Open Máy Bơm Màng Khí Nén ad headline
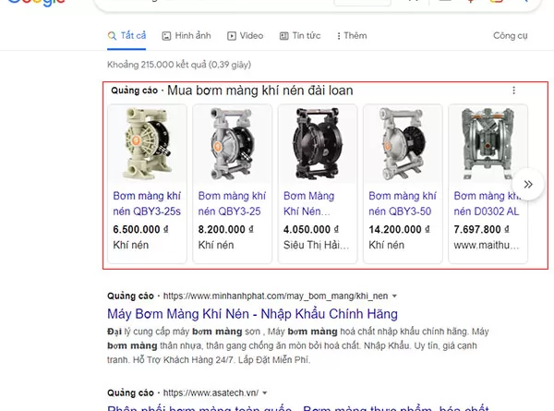Image resolution: width=554 pixels, height=411 pixels. coord(252,314)
